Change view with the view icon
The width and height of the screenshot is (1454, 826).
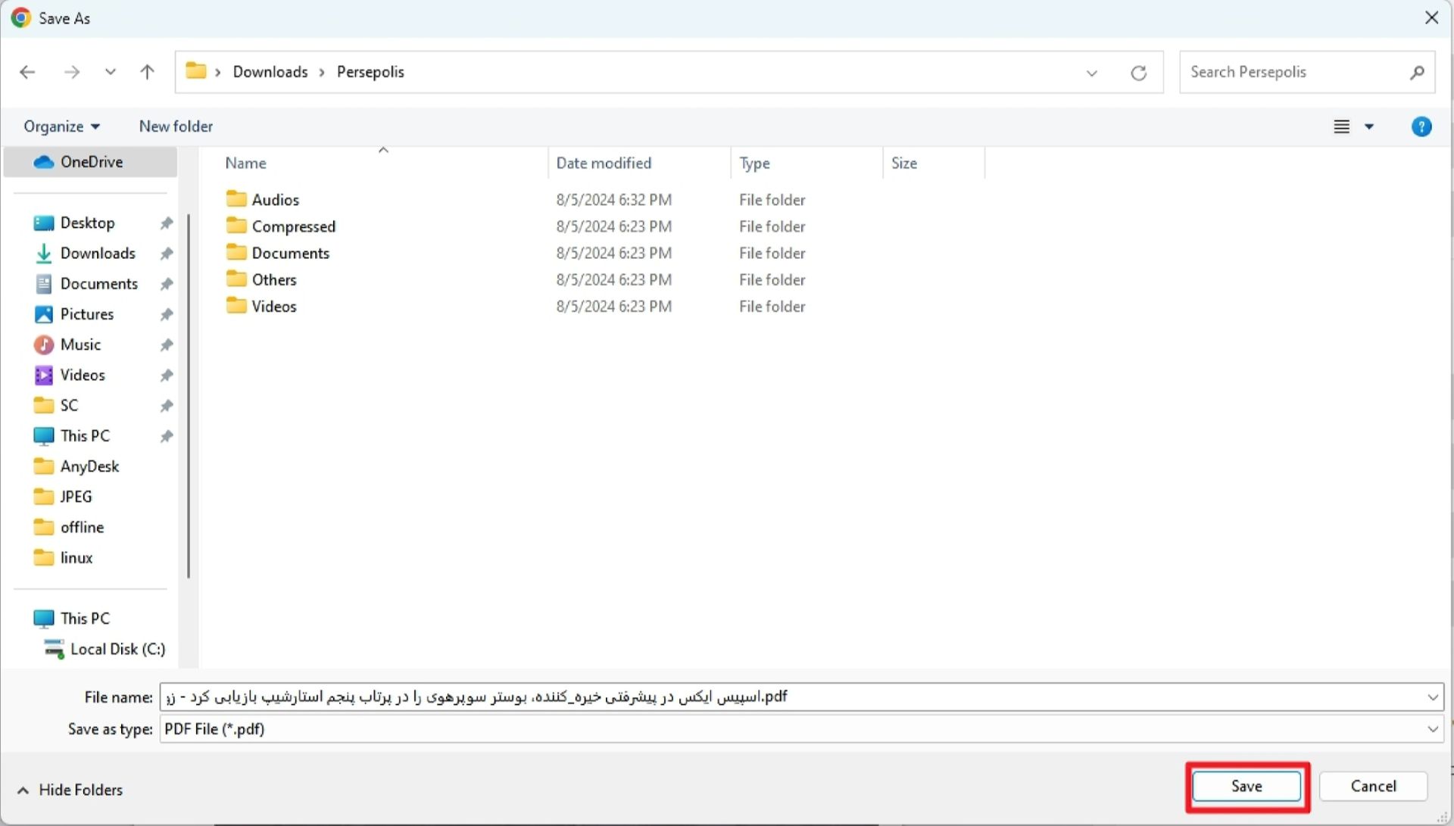point(1341,126)
